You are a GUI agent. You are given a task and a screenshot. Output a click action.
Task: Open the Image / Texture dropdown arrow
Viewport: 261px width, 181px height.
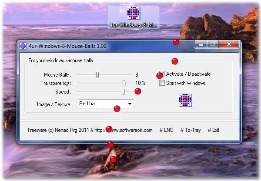tap(130, 104)
